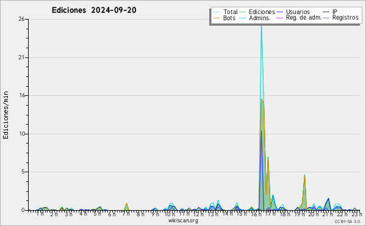Click the y-axis label 'Ediciones/min'
The image size is (366, 226).
pyautogui.click(x=5, y=115)
